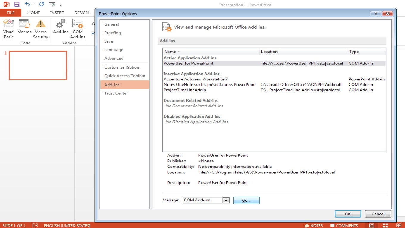The height and width of the screenshot is (228, 405).
Task: Click Cancel in PowerPoint Options
Action: click(378, 214)
